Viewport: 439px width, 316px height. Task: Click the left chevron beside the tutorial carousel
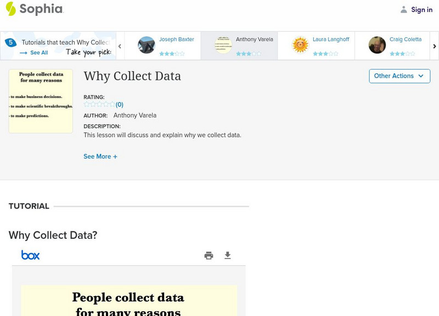coord(119,46)
